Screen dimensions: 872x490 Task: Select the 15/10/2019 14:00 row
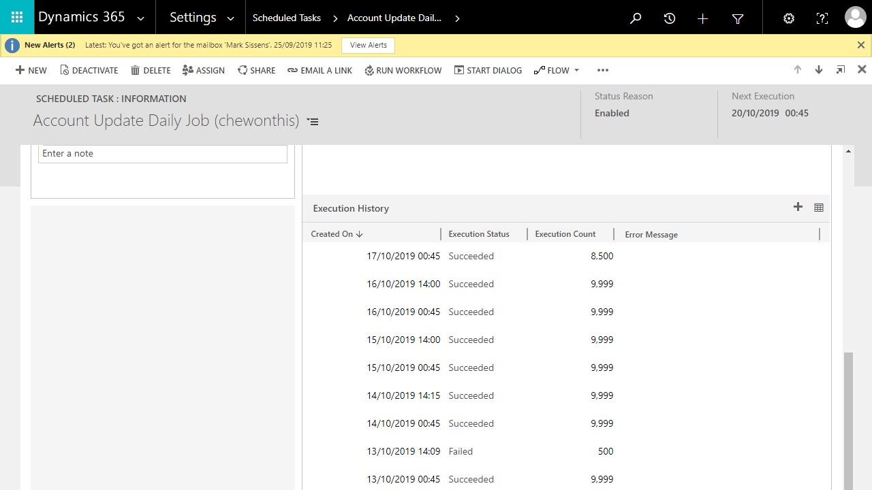566,340
